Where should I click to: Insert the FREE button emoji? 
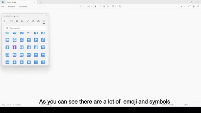[7, 62]
